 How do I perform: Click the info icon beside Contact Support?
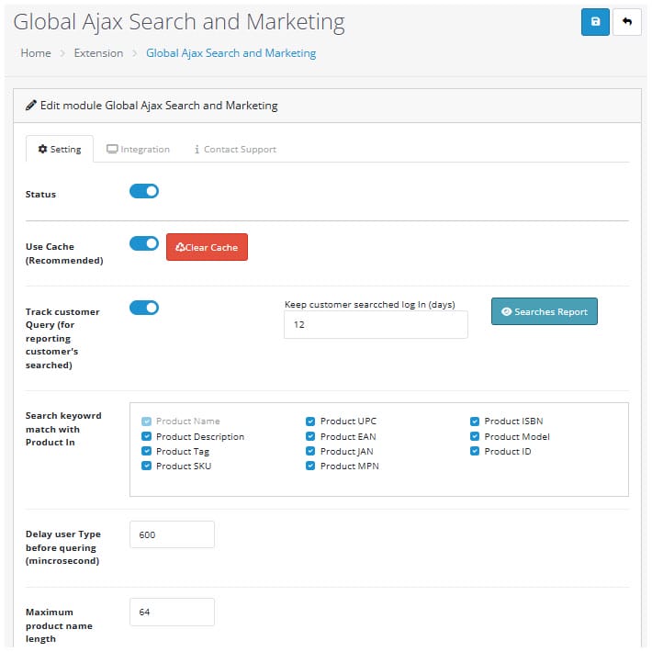coord(197,150)
